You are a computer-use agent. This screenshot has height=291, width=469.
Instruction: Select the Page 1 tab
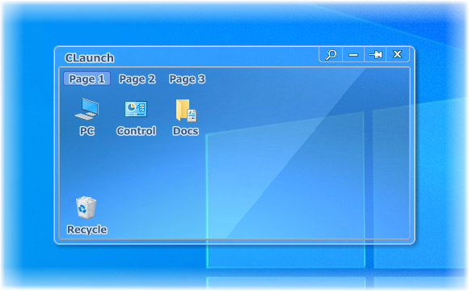click(x=87, y=78)
